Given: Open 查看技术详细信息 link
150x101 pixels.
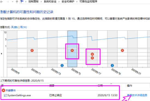Looking at the screenshot, I should 137,95.
